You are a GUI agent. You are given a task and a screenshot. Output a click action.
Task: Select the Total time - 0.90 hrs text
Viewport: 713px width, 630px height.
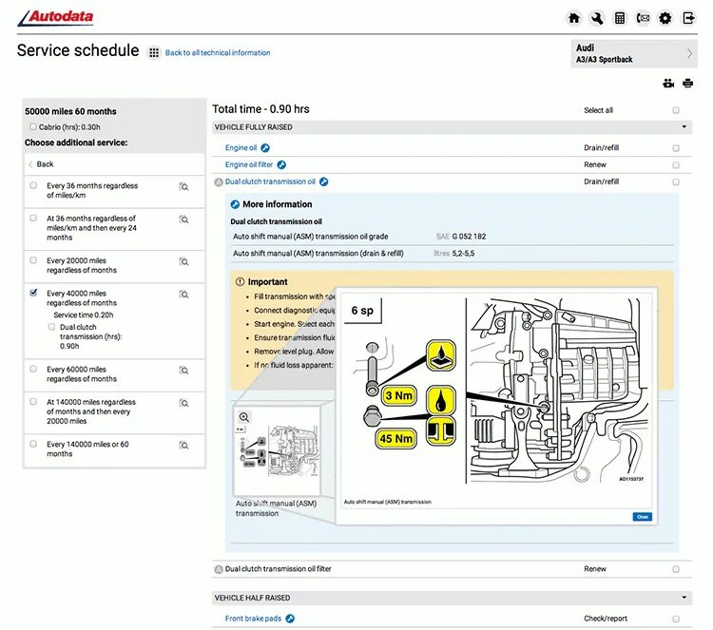260,109
